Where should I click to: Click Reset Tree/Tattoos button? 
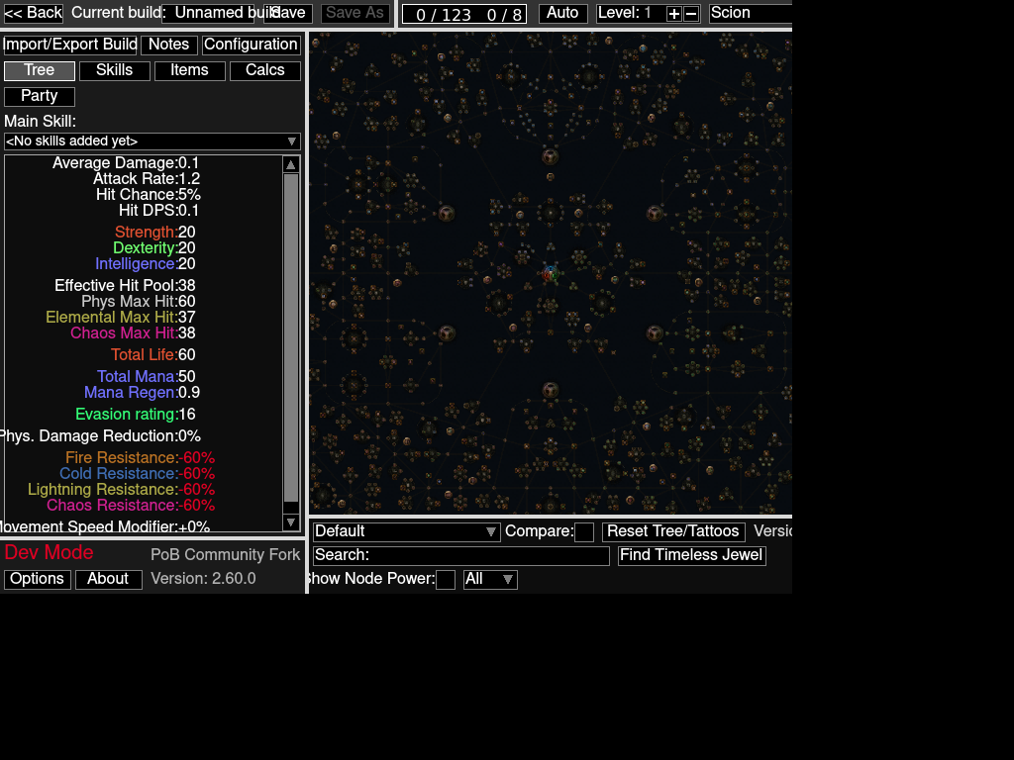click(673, 531)
